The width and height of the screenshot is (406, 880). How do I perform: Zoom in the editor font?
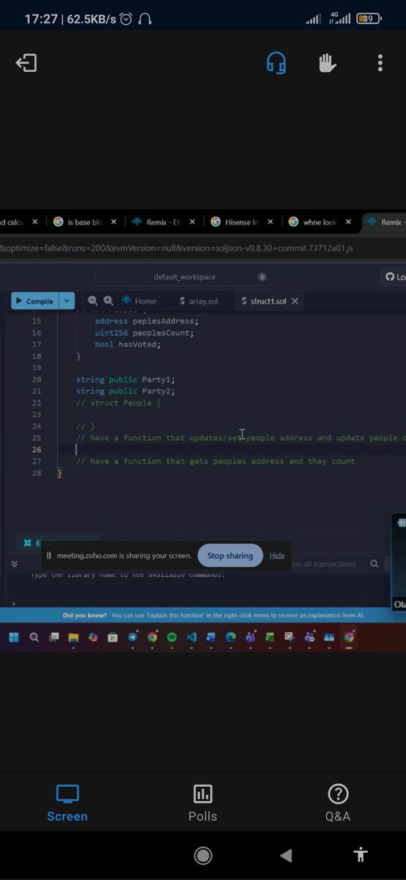tap(108, 301)
